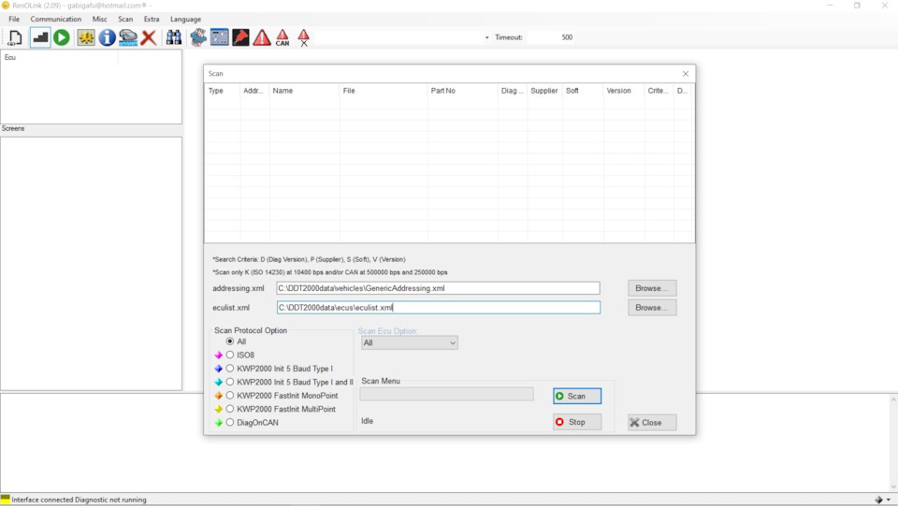Image resolution: width=898 pixels, height=508 pixels.
Task: Sort by the Name column header
Action: tap(305, 91)
